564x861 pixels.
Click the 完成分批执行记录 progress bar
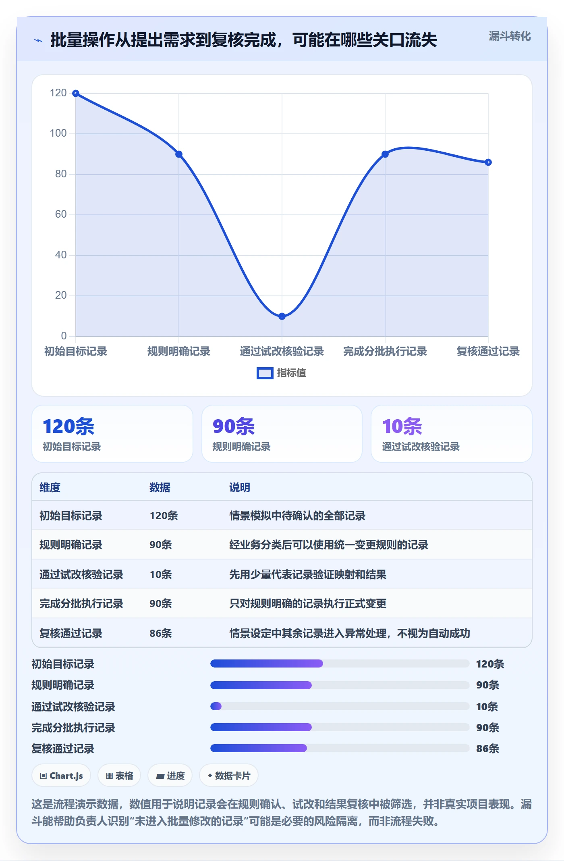(340, 727)
